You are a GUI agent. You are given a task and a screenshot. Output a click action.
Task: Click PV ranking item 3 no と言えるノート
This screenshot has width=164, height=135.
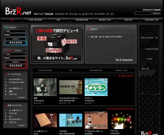click(16, 88)
